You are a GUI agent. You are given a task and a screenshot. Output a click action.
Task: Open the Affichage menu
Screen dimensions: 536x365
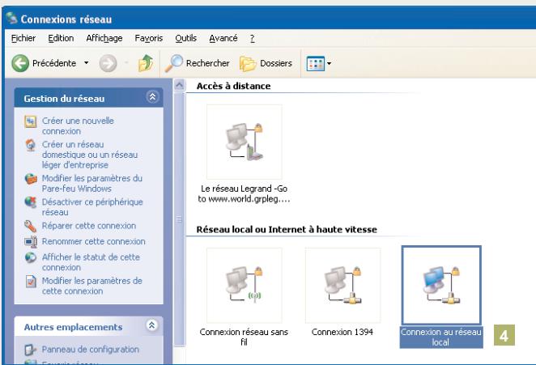tap(104, 38)
